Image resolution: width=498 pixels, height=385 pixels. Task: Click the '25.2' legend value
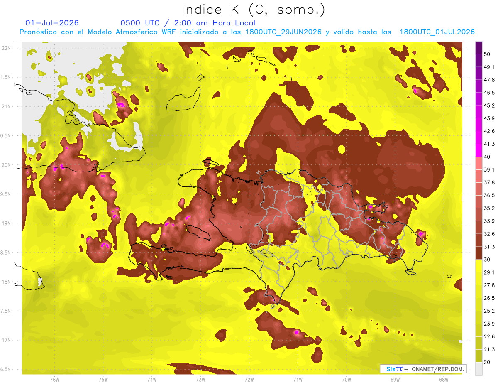tap(489, 311)
